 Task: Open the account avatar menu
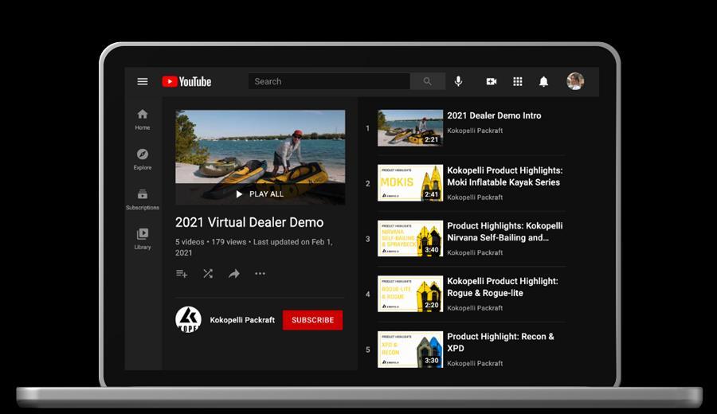[575, 81]
